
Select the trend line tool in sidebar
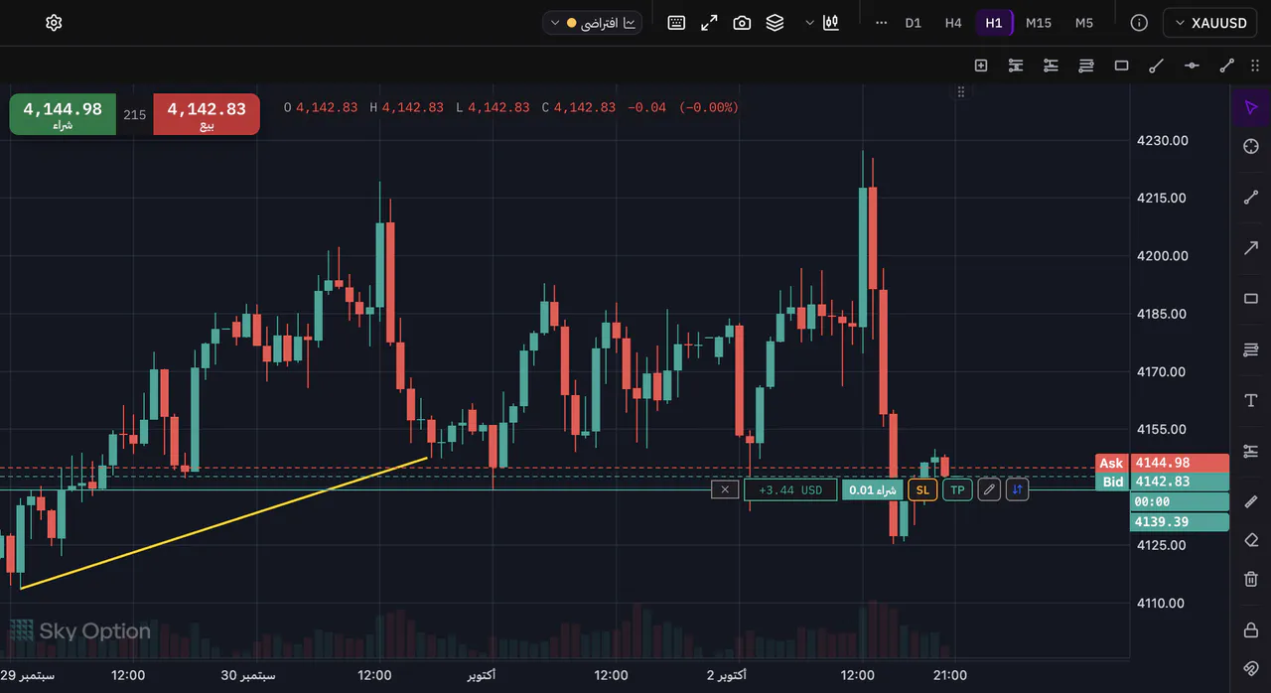pos(1251,197)
